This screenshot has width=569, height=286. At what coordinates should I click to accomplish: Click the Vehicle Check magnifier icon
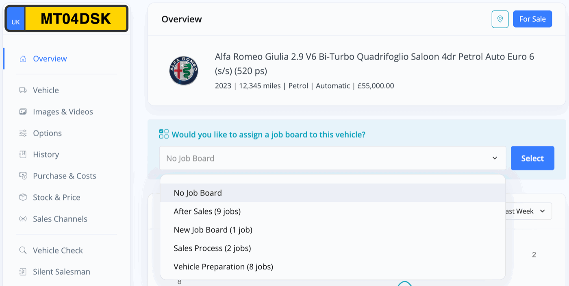click(23, 250)
